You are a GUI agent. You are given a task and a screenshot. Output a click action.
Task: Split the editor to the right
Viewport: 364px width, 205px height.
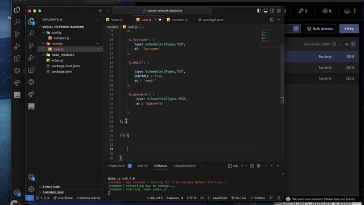(x=272, y=20)
